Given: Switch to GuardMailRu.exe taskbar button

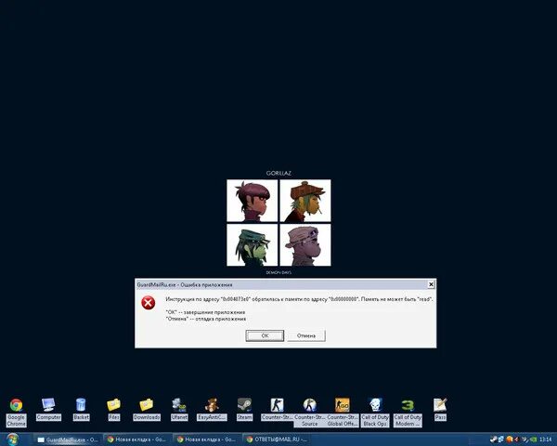Looking at the screenshot, I should [x=68, y=439].
